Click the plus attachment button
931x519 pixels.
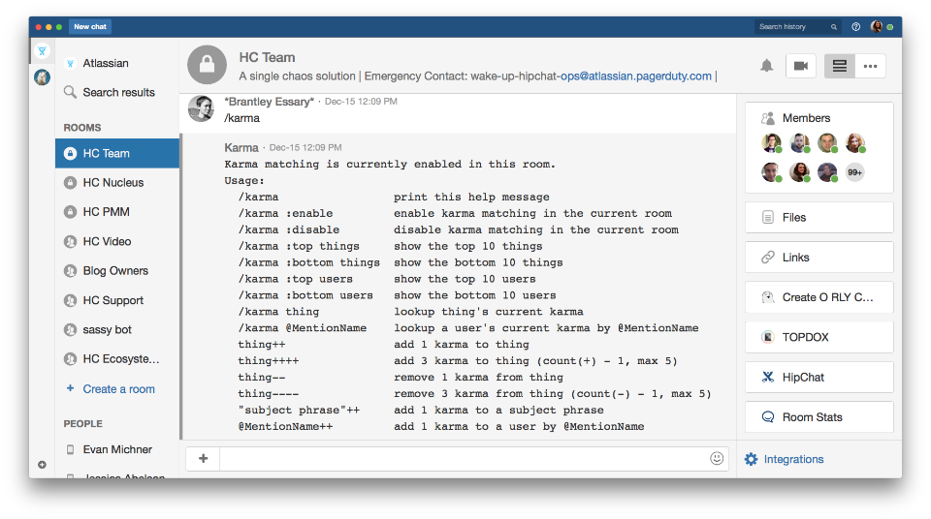tap(203, 459)
